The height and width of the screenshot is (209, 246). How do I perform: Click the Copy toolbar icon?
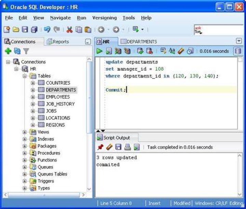click(x=79, y=29)
